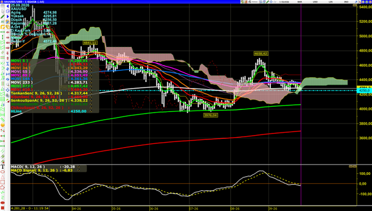Open settings for MACD Signal indicator
The image size is (372, 211).
pos(78,170)
